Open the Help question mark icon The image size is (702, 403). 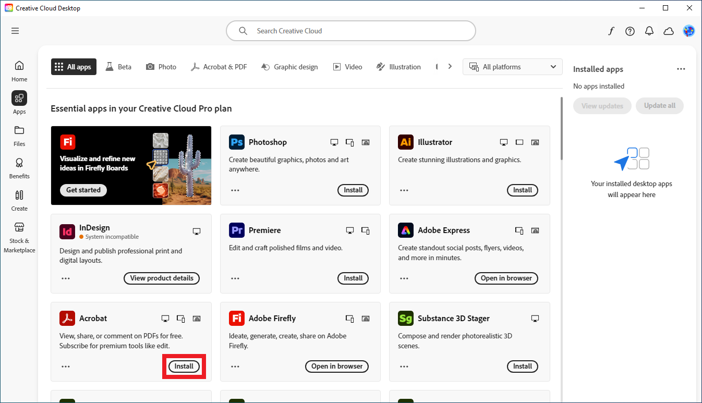(630, 31)
